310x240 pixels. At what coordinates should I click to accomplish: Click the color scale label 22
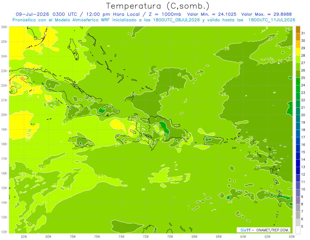coord(303,100)
